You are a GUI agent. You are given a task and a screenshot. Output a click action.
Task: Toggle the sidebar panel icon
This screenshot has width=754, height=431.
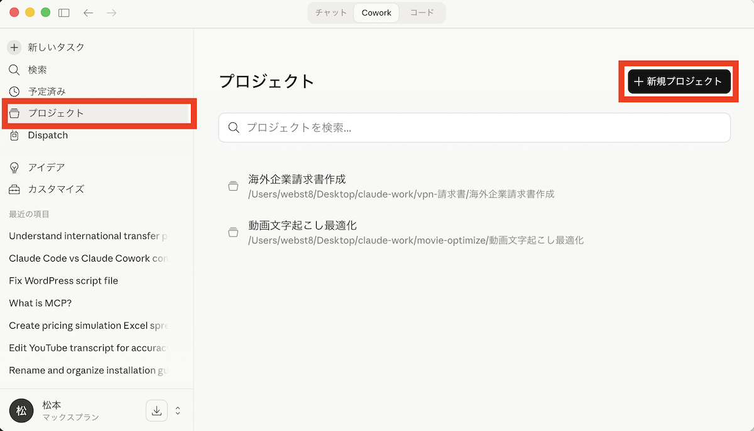64,13
